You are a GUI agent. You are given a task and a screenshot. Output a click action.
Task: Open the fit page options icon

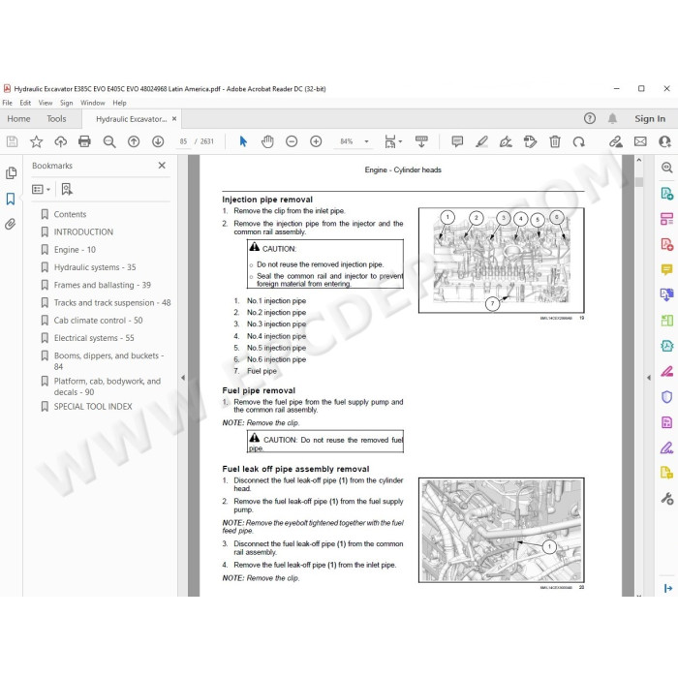[392, 141]
